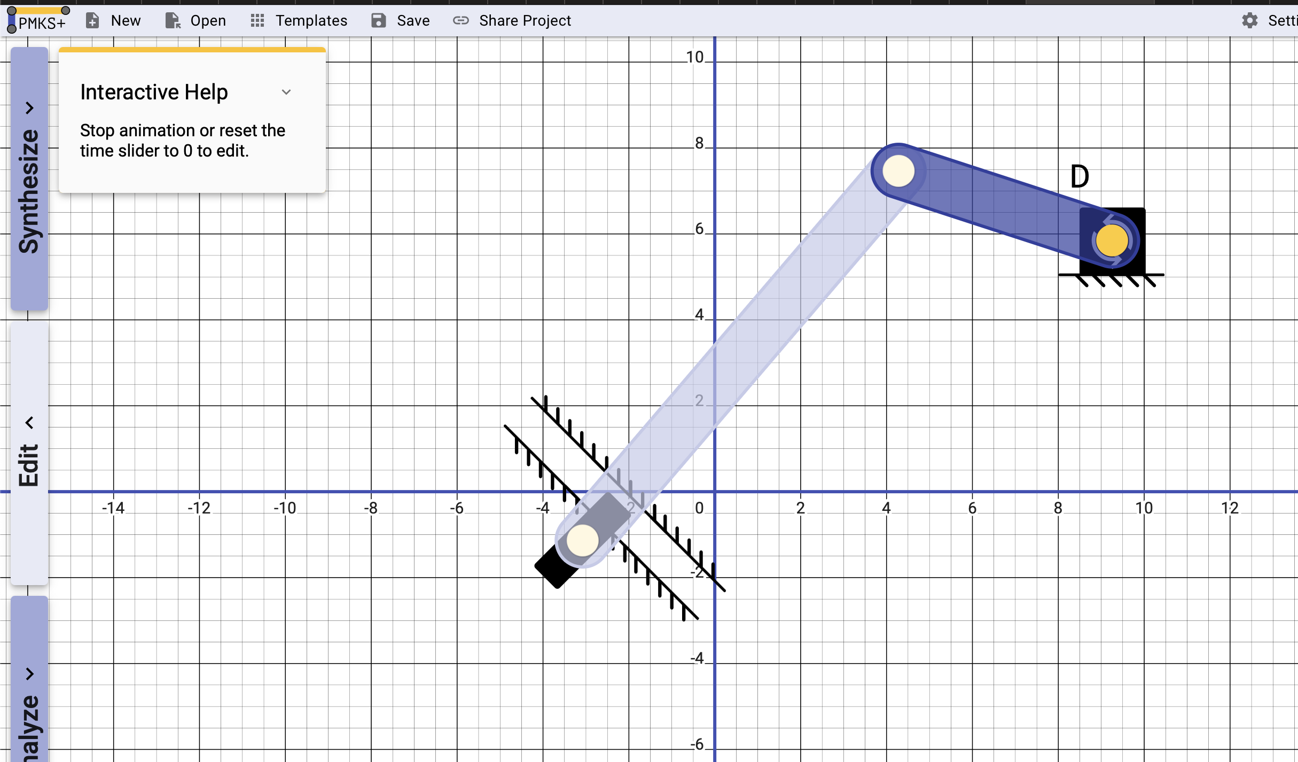Click the Share Project link icon
Screen dimensions: 1298x762
[x=461, y=21]
